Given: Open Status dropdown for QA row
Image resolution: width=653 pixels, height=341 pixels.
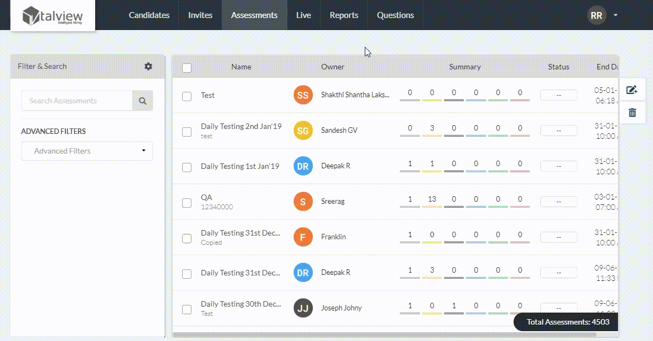Looking at the screenshot, I should coord(558,202).
